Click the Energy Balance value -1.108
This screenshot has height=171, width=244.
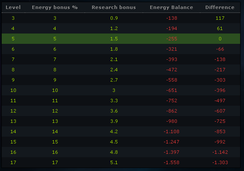(171, 131)
